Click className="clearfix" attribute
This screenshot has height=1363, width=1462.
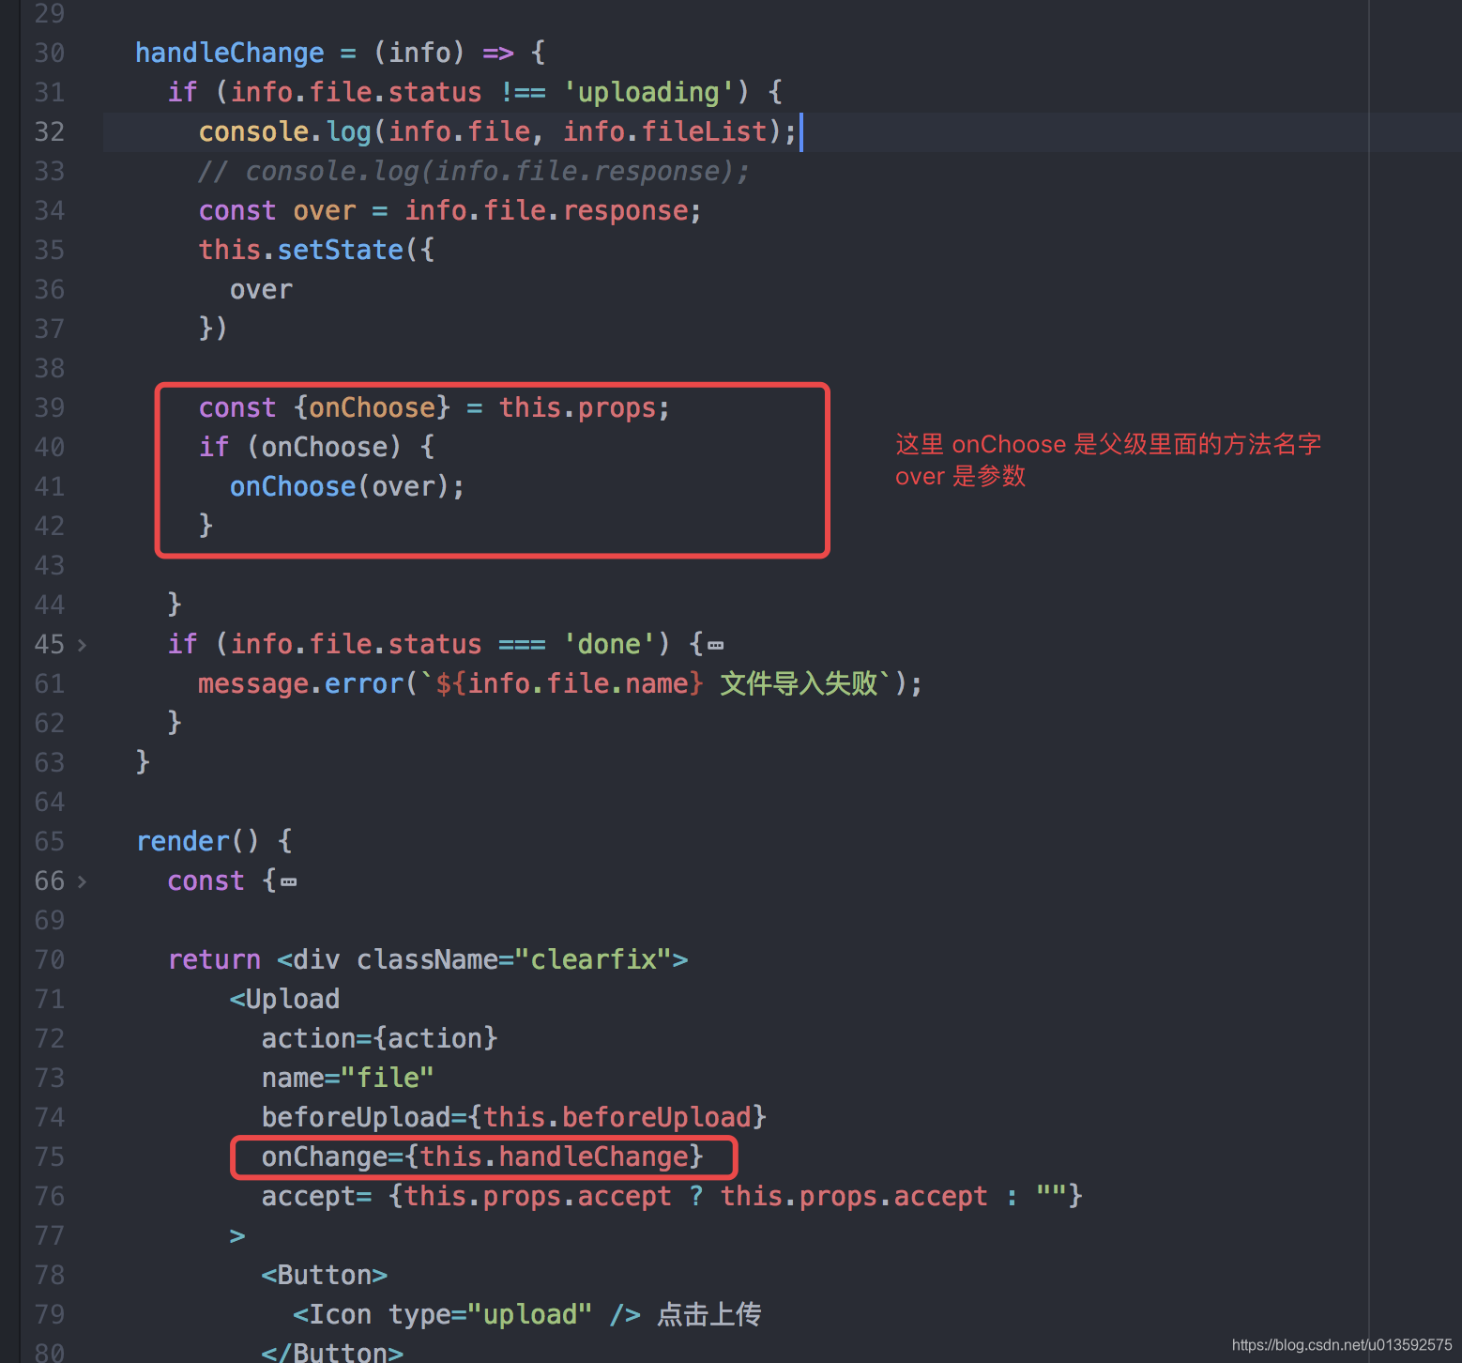point(515,959)
